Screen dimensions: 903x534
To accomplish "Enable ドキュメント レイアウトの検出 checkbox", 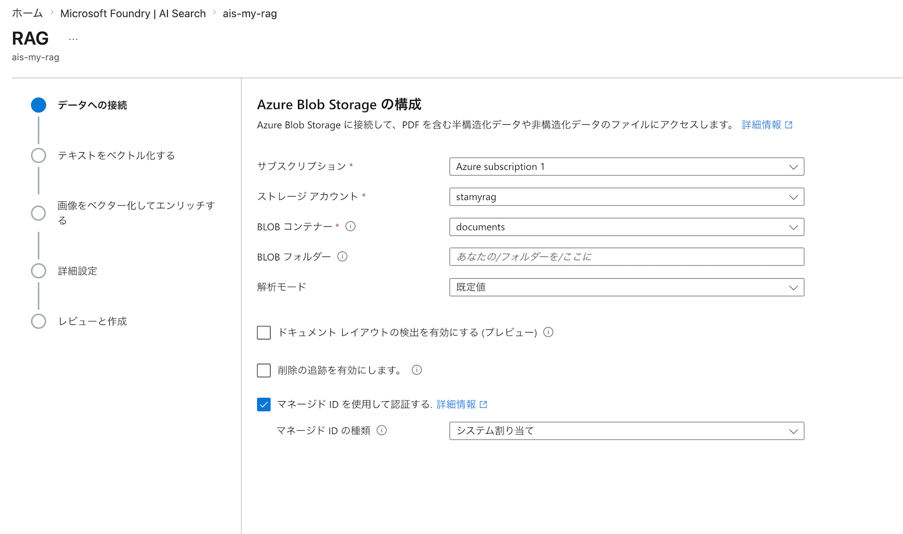I will click(264, 333).
